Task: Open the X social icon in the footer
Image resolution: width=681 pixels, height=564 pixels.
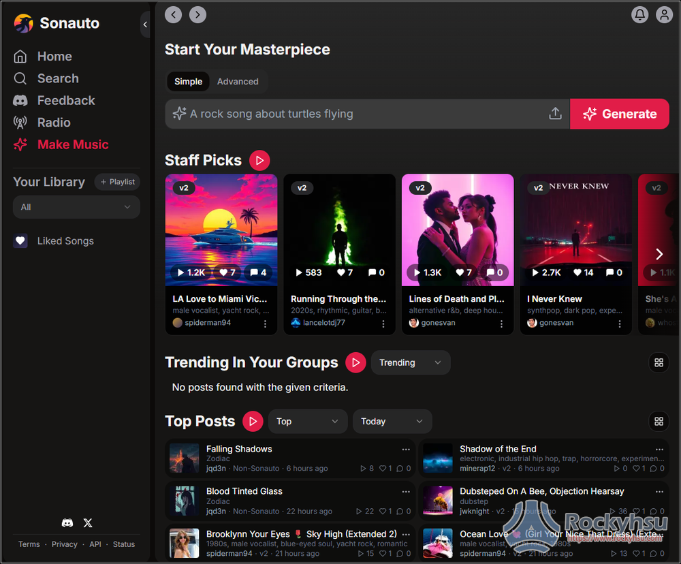Action: (x=88, y=522)
